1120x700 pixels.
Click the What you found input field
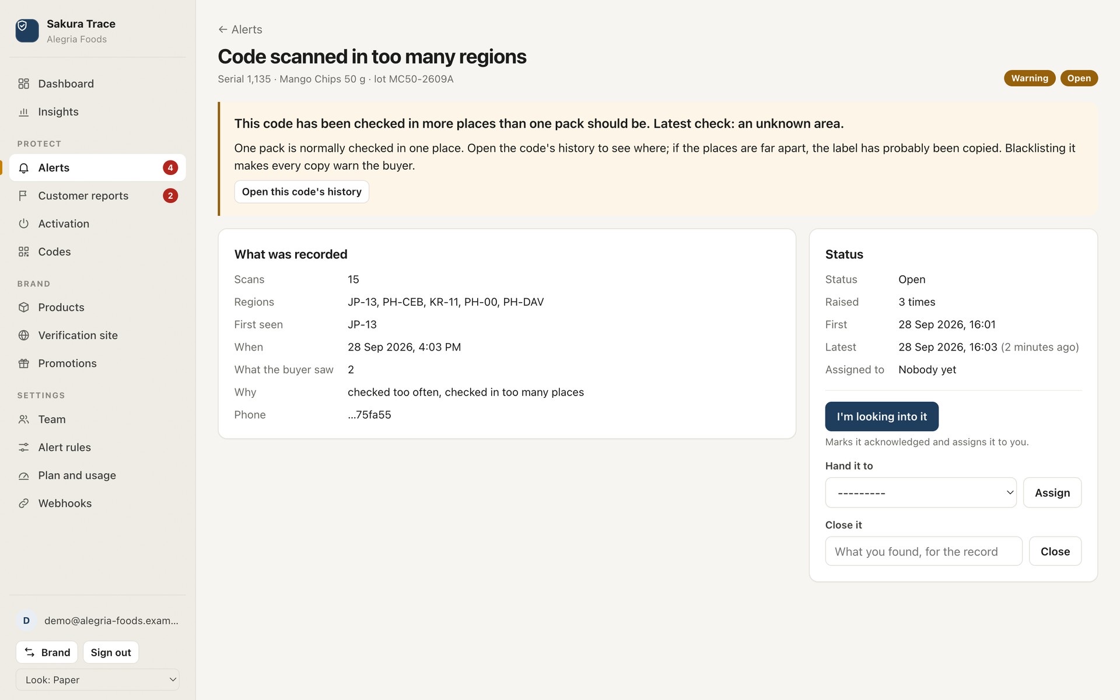click(x=923, y=551)
